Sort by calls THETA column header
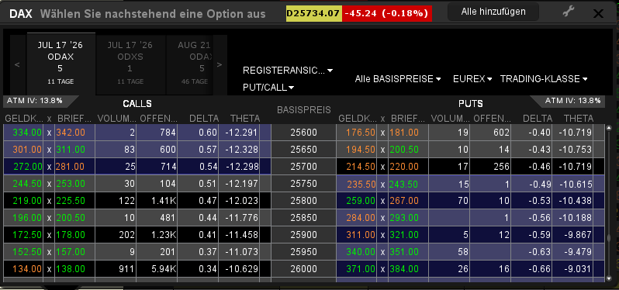Screen dimensions: 619x290 (245, 119)
